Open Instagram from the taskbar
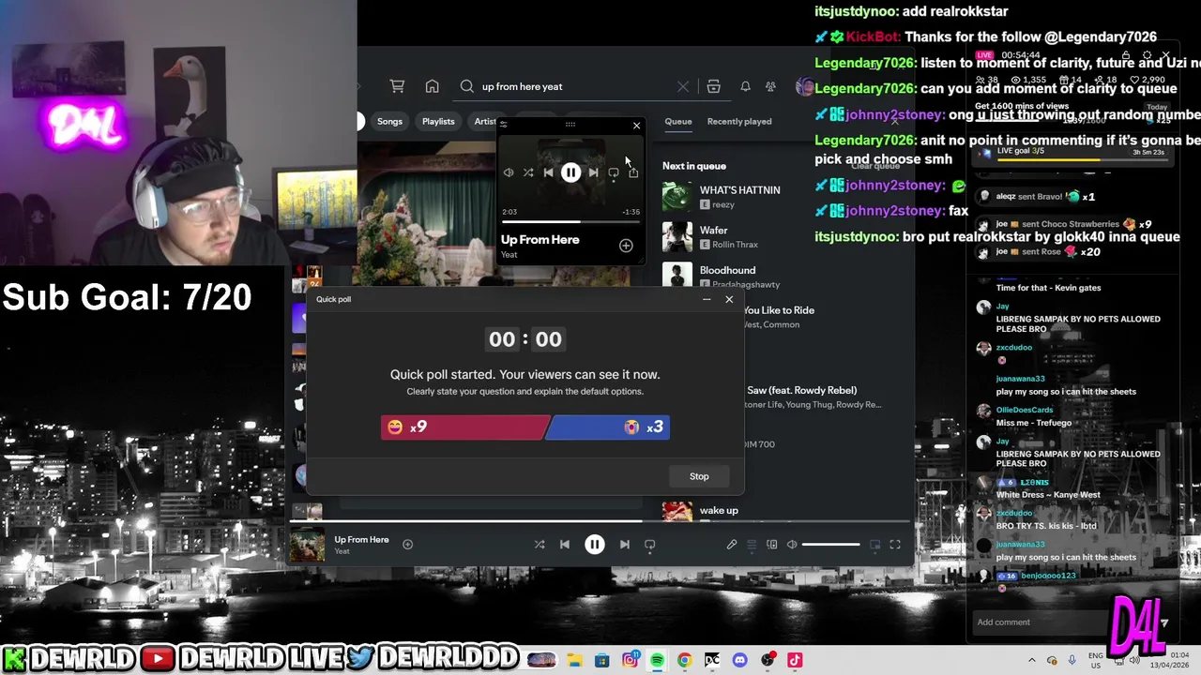This screenshot has width=1201, height=675. (630, 660)
